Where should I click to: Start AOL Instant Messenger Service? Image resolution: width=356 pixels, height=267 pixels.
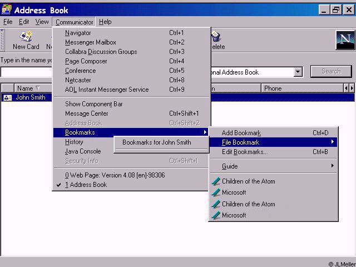coord(131,90)
